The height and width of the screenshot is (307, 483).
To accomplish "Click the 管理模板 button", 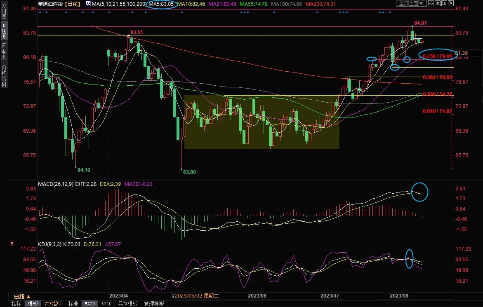I will [x=154, y=304].
